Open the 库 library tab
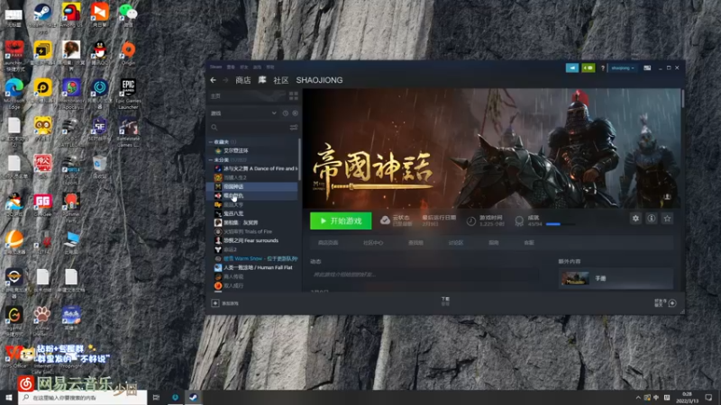 click(x=262, y=80)
